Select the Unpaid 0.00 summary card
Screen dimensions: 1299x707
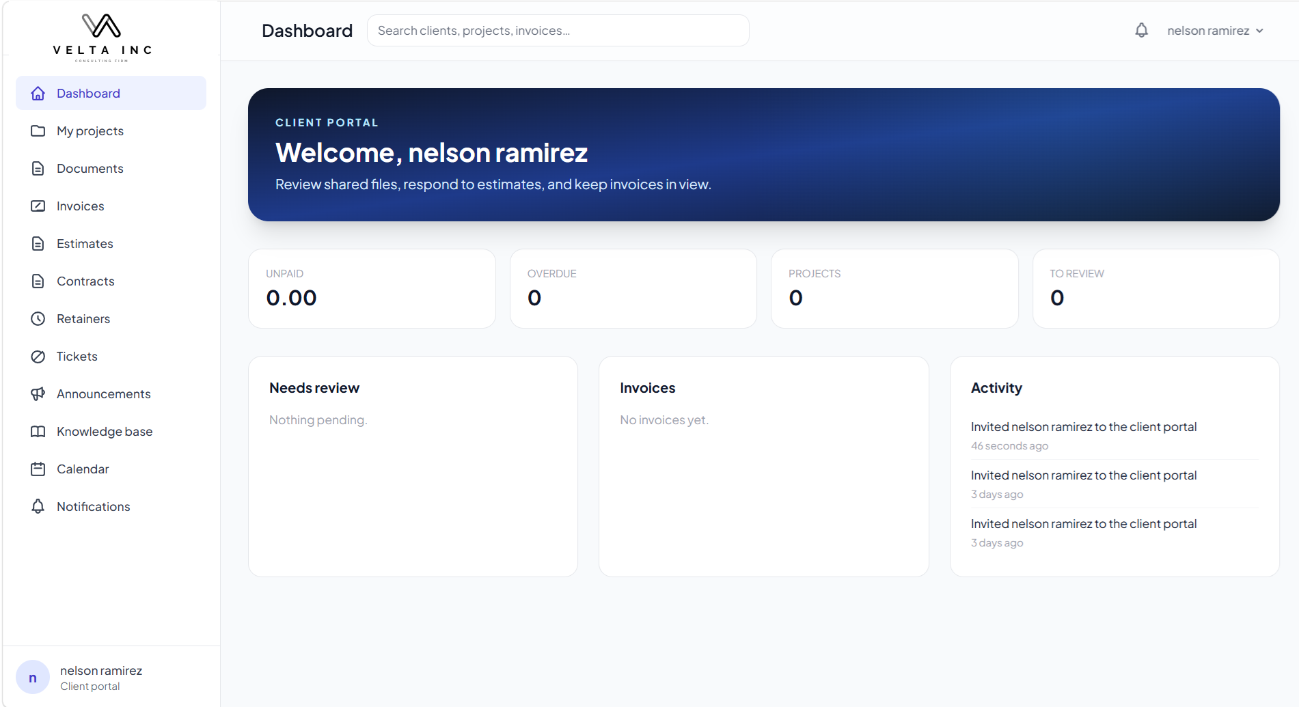click(x=372, y=288)
